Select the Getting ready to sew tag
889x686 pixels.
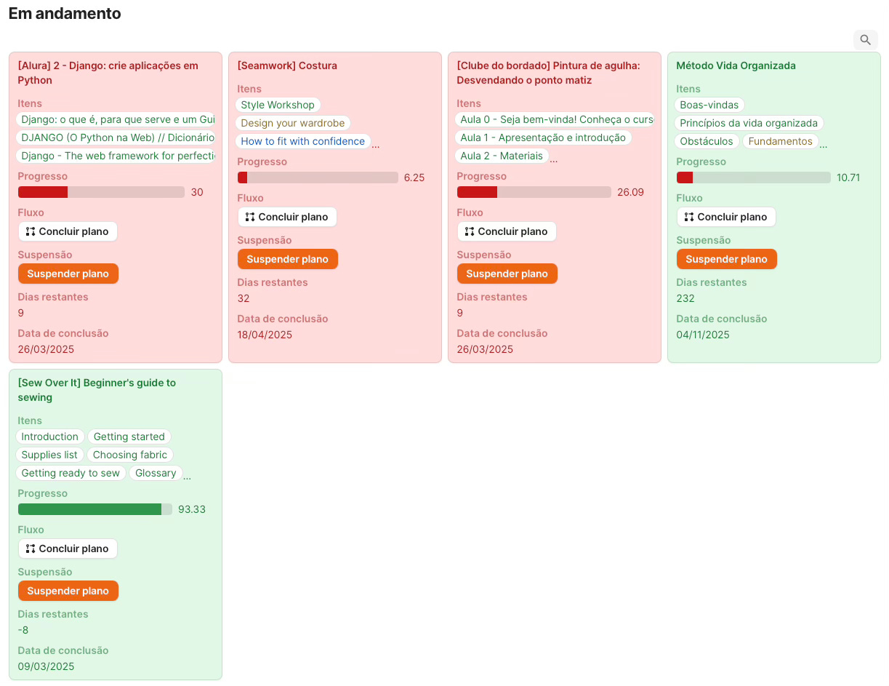coord(71,473)
